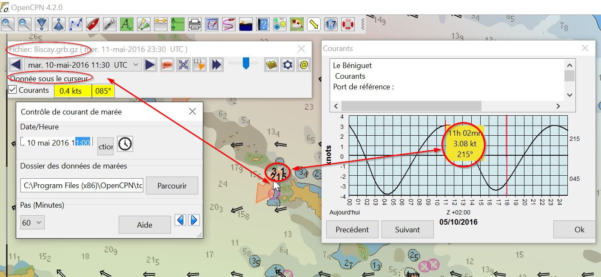Viewport: 601px width, 277px height.
Task: Click the selection button next to the date
Action: pos(105,146)
